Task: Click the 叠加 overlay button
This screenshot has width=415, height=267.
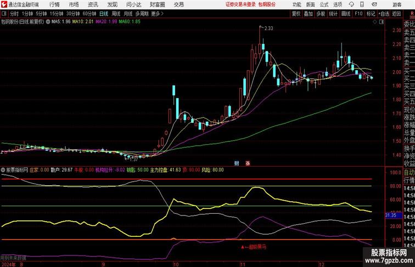Action: 309,14
